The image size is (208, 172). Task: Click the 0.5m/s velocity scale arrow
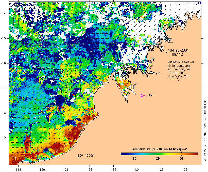(x=176, y=80)
